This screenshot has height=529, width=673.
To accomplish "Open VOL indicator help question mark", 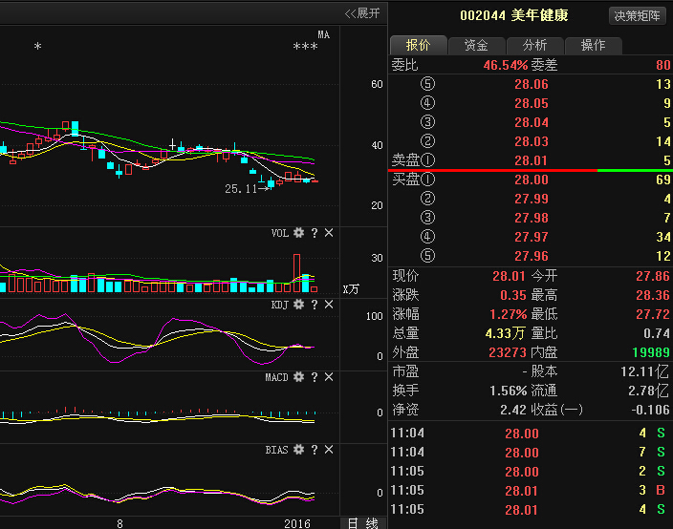I will 315,233.
